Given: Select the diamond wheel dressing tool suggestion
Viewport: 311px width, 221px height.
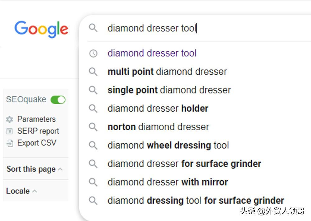Looking at the screenshot, I should point(168,145).
